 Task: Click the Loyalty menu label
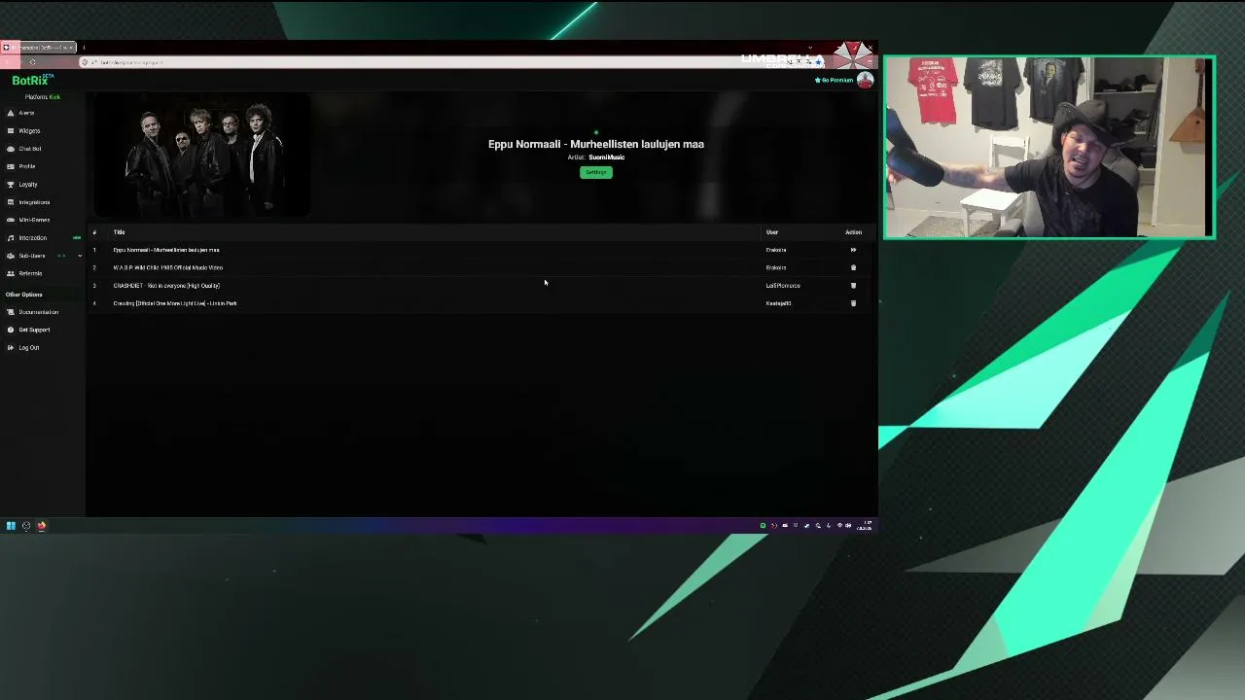click(28, 184)
